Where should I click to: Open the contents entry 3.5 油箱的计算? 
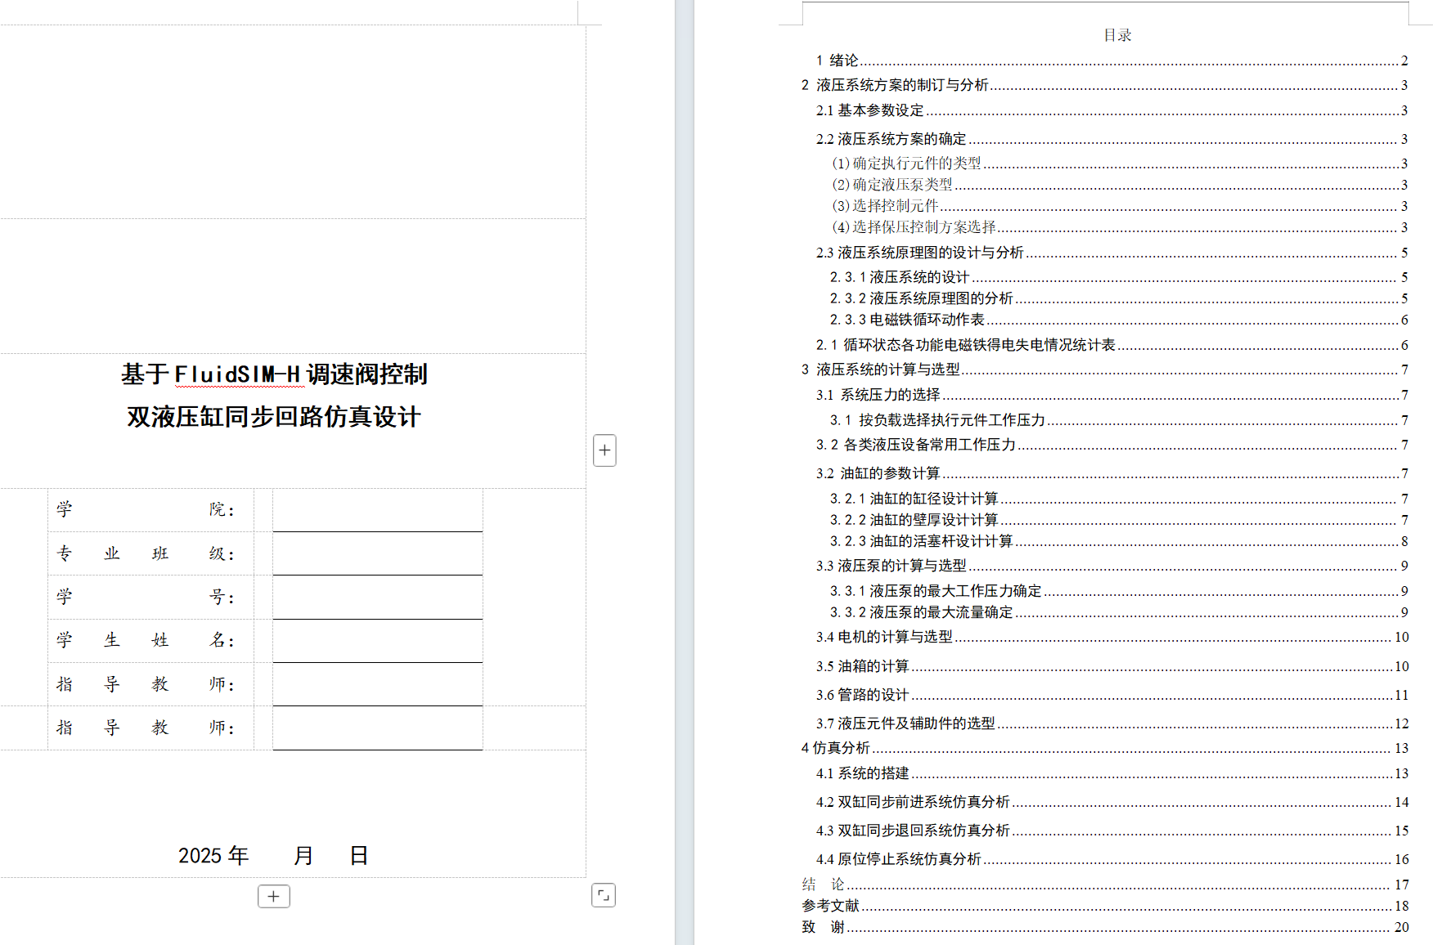click(1111, 666)
